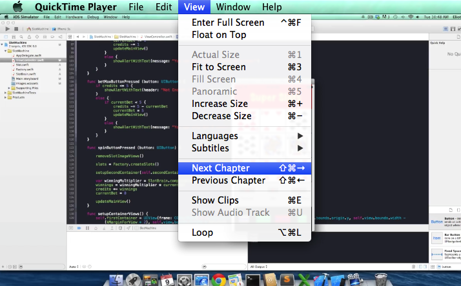Show the Debug navigator icon
Screen dimensions: 461x286
click(45, 37)
